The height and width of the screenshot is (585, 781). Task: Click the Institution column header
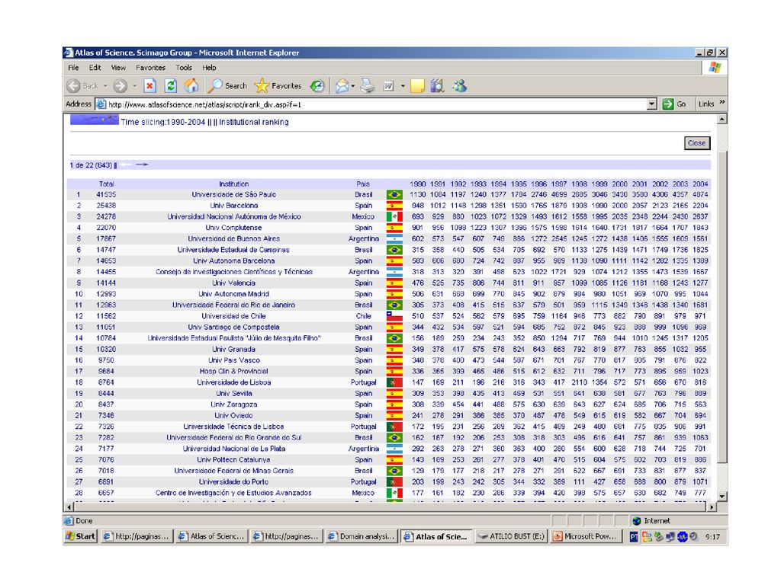[x=233, y=184]
